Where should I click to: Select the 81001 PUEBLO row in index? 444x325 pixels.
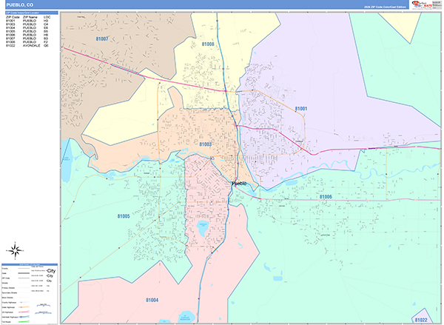point(30,20)
